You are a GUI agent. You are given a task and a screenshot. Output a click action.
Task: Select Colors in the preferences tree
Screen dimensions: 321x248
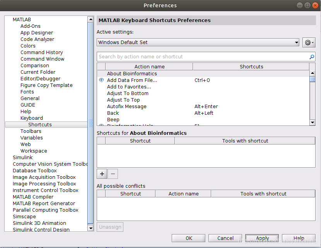click(28, 46)
